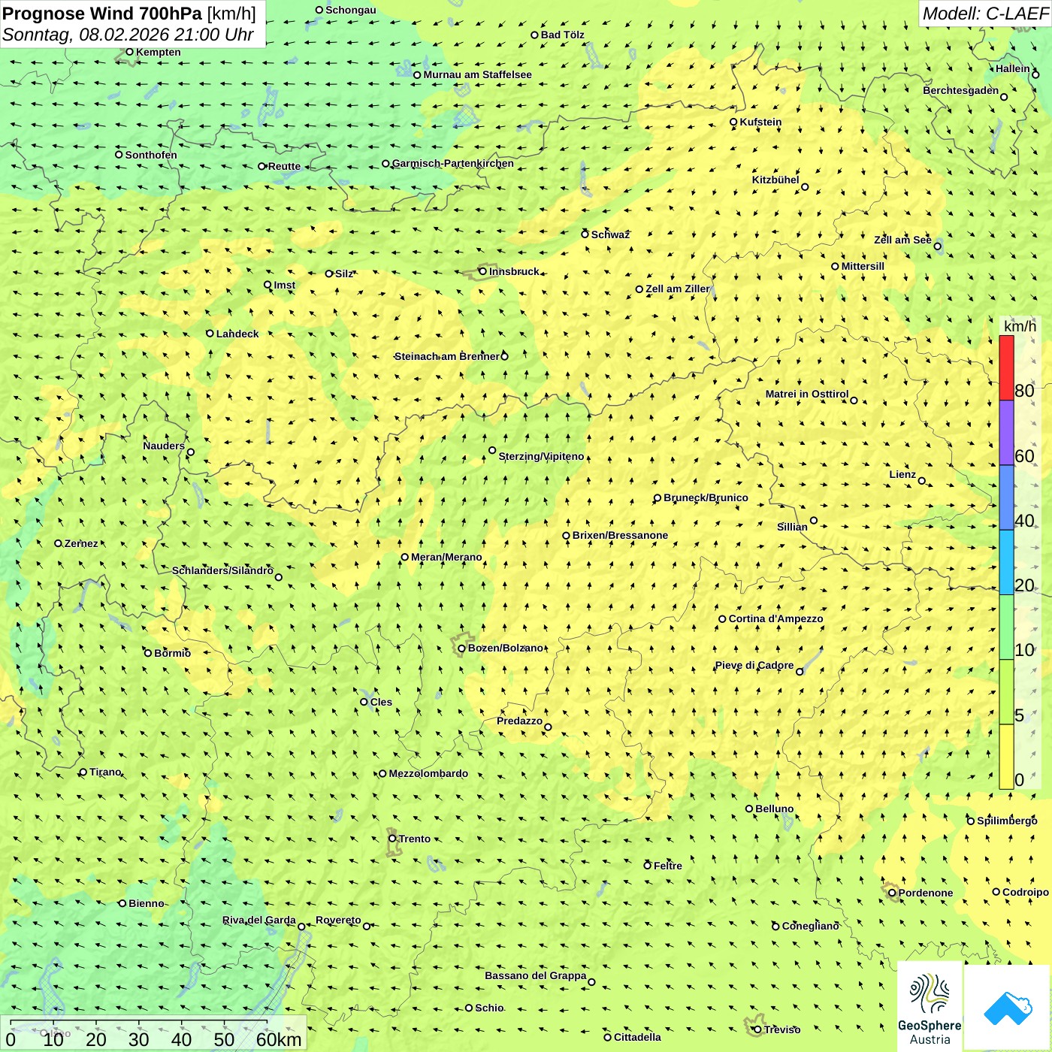
Task: Click the yellow 0 km/h legend swatch
Action: pyautogui.click(x=1006, y=757)
